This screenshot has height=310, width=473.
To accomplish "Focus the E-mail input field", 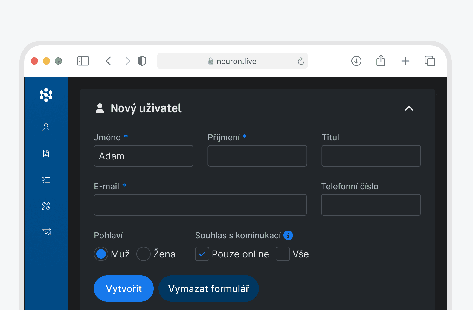I will (x=200, y=205).
